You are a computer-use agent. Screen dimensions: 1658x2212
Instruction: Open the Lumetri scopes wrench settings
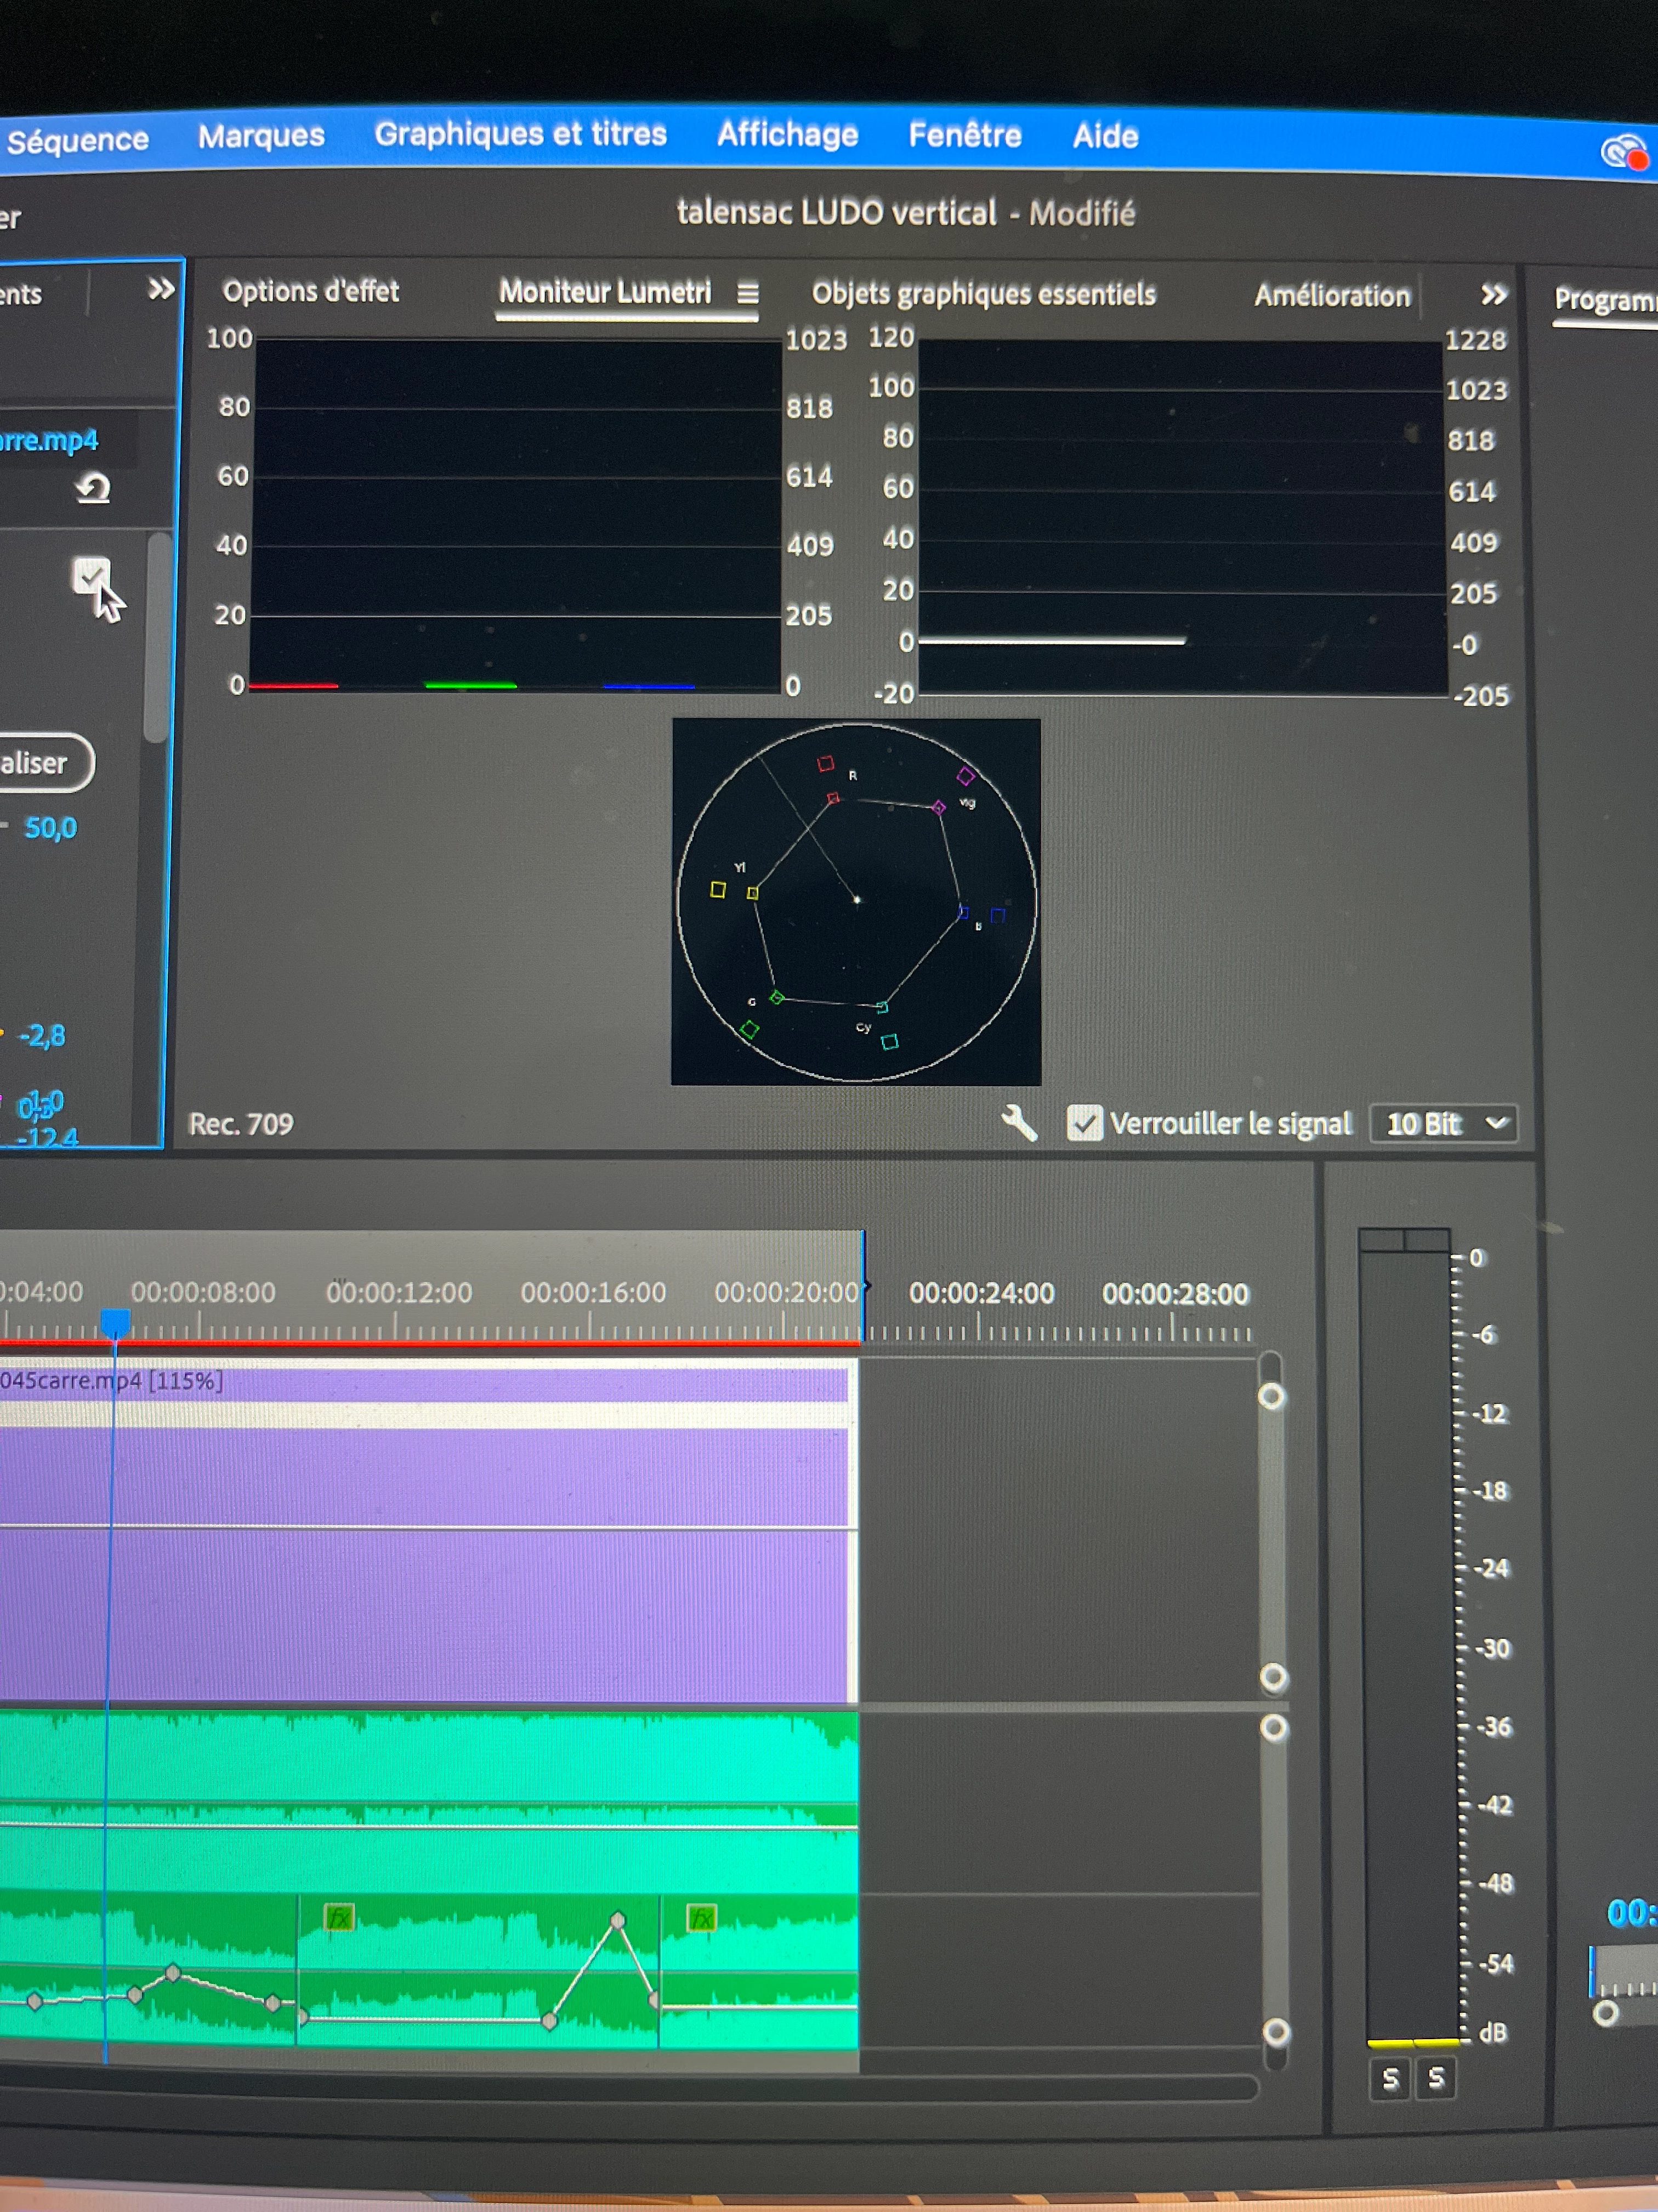[x=1019, y=1123]
